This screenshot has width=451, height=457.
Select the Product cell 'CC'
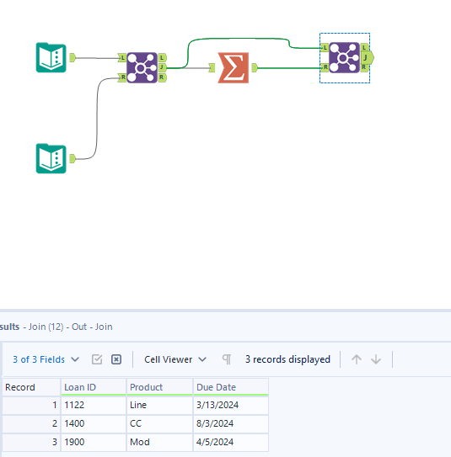(159, 423)
